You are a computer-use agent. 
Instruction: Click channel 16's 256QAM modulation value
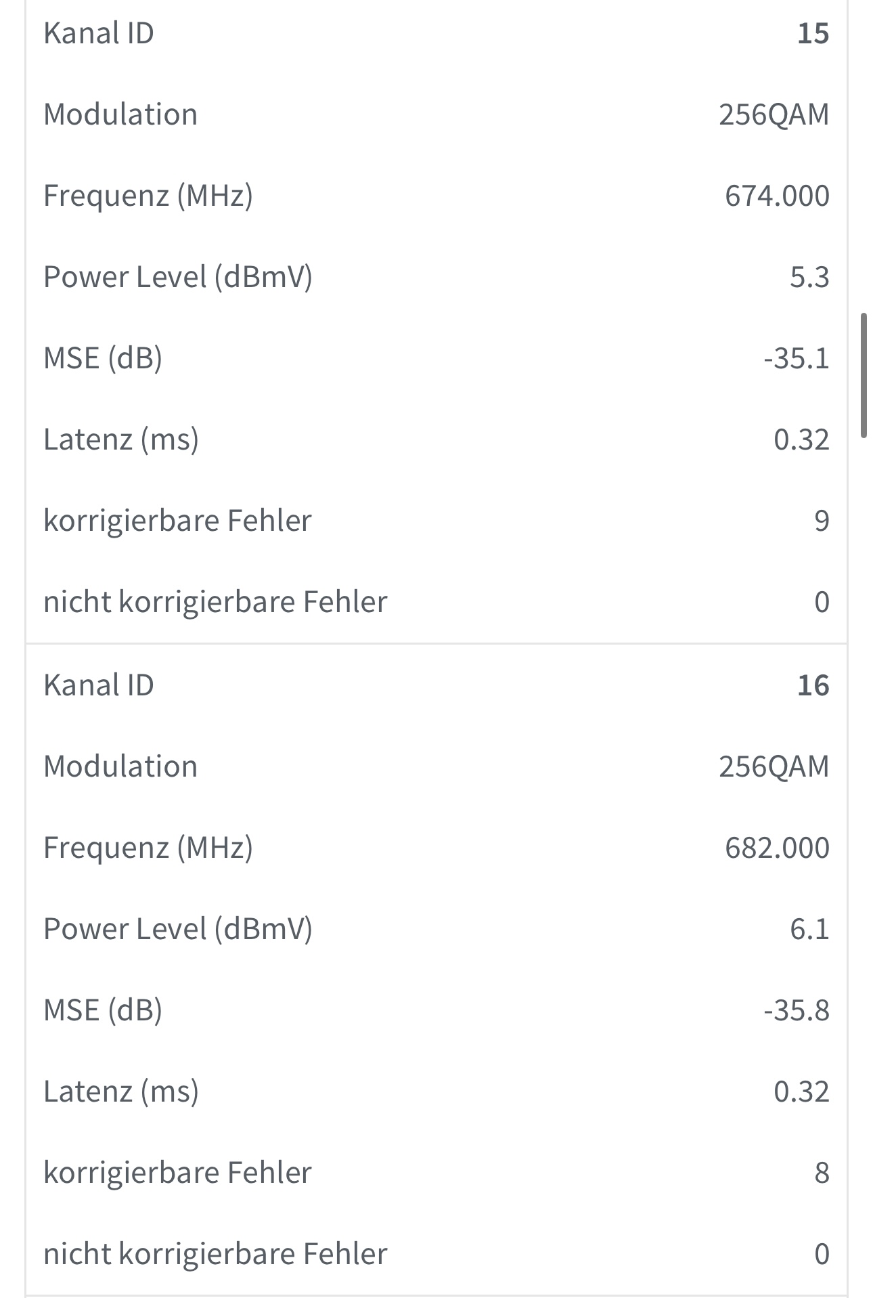(774, 766)
